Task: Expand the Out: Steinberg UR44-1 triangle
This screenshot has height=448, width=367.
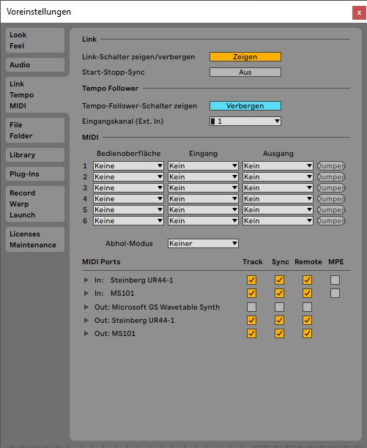Action: pos(86,321)
